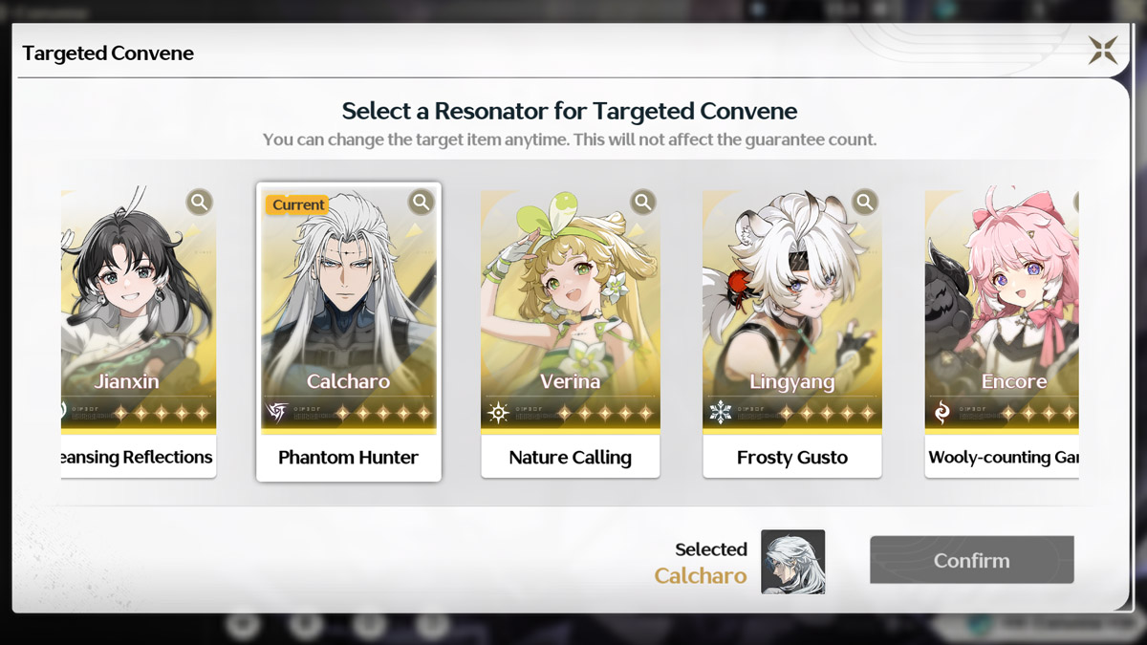Viewport: 1147px width, 645px height.
Task: Choose the current Calcharo resonator card
Action: tap(349, 332)
